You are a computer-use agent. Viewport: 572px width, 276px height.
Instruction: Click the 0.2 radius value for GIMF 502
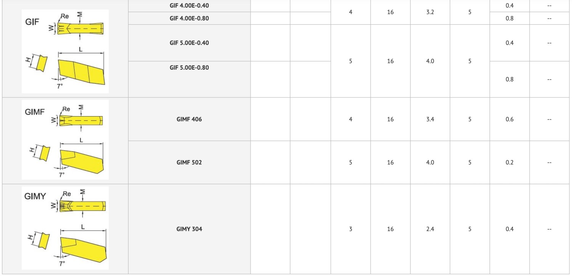509,162
